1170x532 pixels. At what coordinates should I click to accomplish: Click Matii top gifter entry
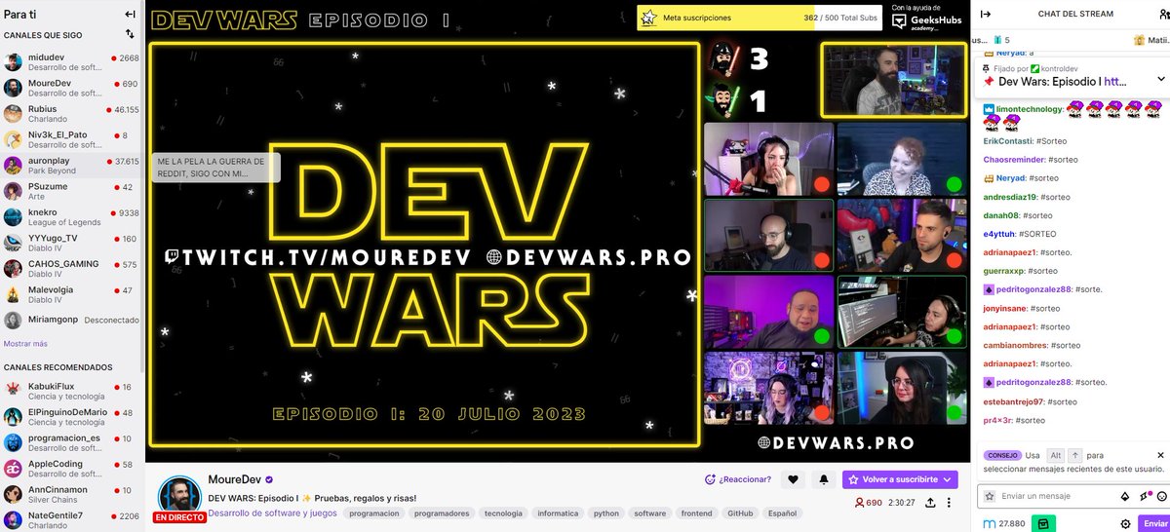(1150, 39)
